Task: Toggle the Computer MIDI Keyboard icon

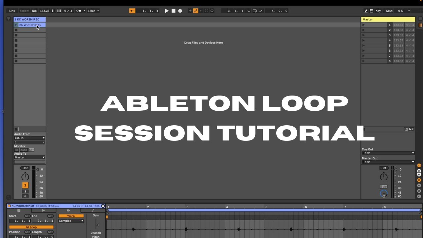Action: click(371, 11)
